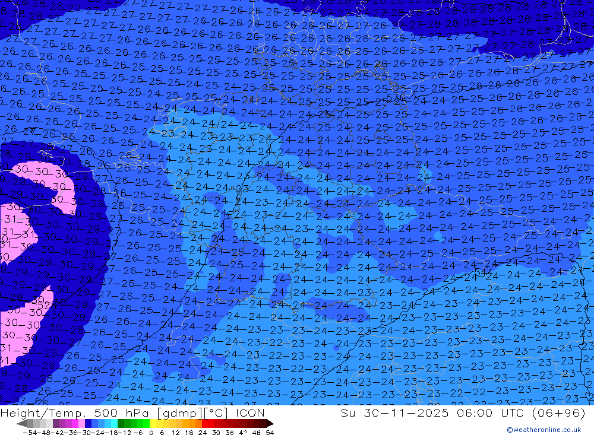Click the '(06+96)' forecast offset text
This screenshot has width=594, height=435.
pyautogui.click(x=558, y=412)
